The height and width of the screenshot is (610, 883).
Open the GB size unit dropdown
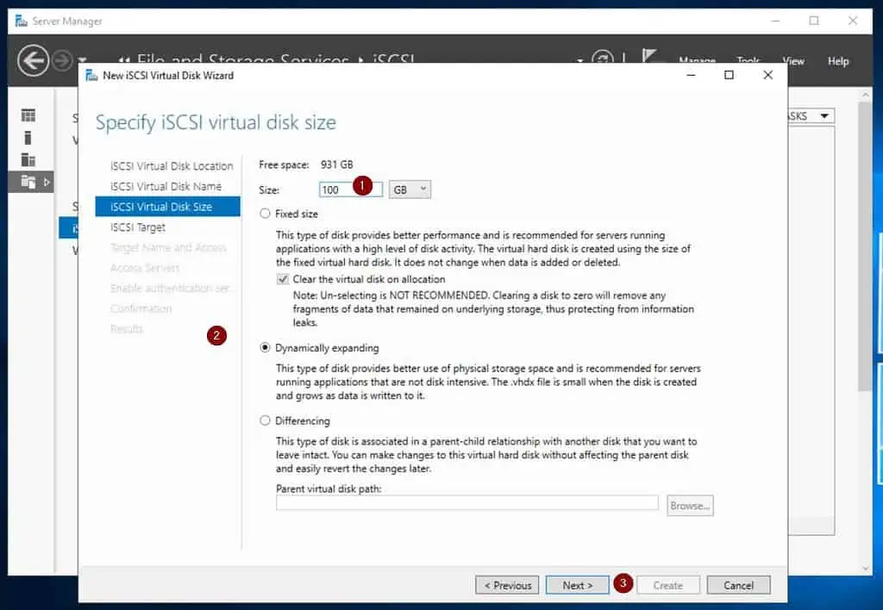(410, 190)
